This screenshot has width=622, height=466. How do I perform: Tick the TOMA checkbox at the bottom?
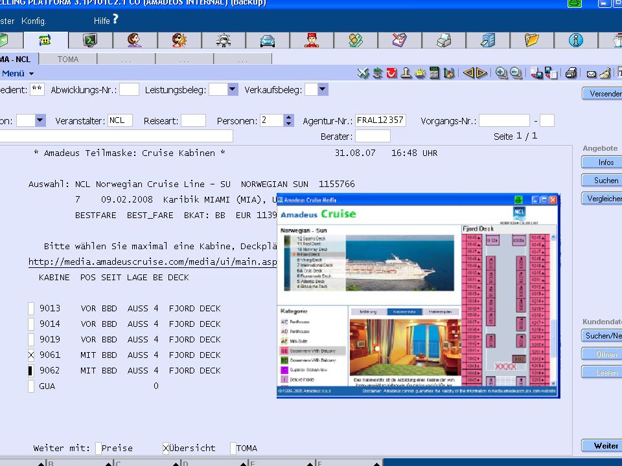tap(233, 448)
